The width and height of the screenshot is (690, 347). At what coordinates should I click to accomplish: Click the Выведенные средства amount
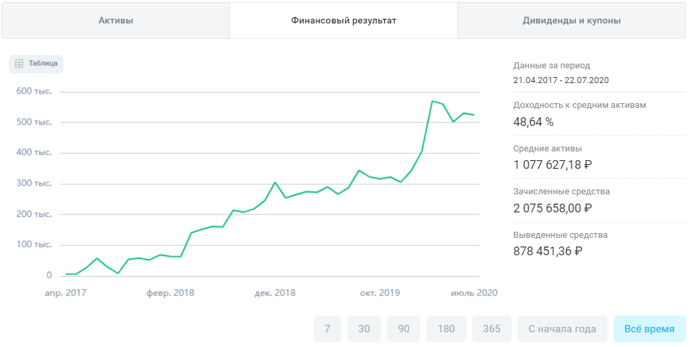[x=548, y=251]
